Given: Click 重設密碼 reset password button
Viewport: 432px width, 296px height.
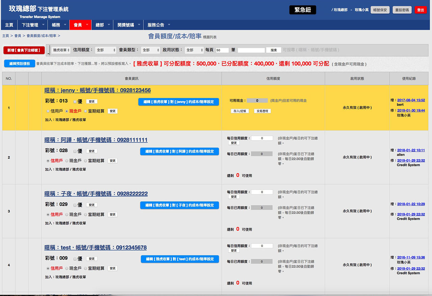Looking at the screenshot, I should 402,10.
